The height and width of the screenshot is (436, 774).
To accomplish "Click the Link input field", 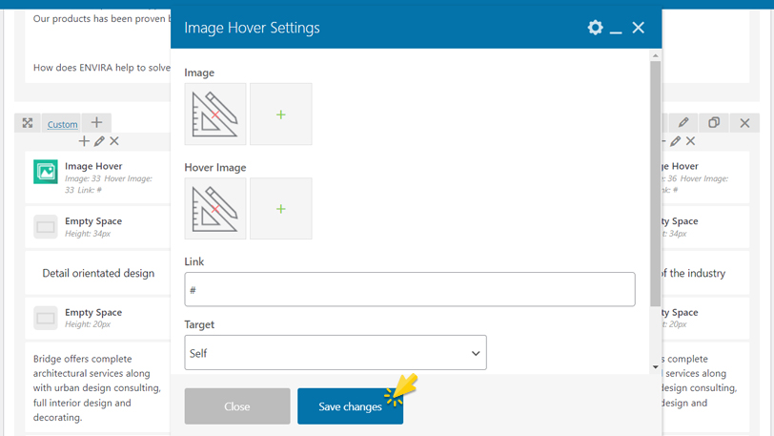I will [x=410, y=290].
